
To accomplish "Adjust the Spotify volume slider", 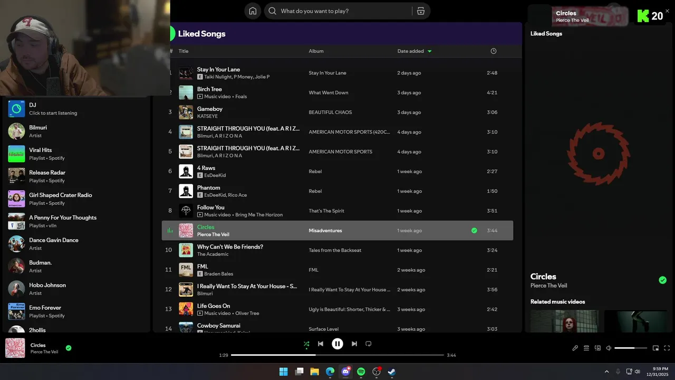I will pyautogui.click(x=631, y=348).
